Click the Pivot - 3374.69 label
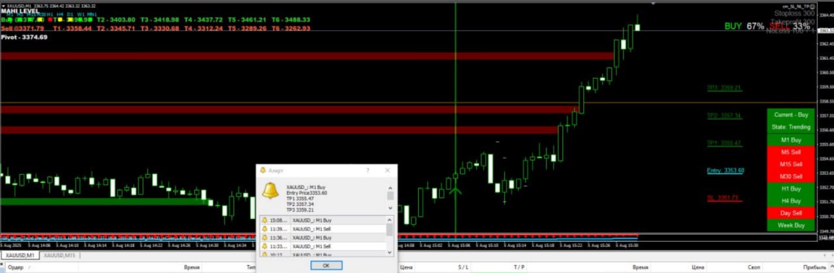This screenshot has height=273, width=834. (x=24, y=37)
